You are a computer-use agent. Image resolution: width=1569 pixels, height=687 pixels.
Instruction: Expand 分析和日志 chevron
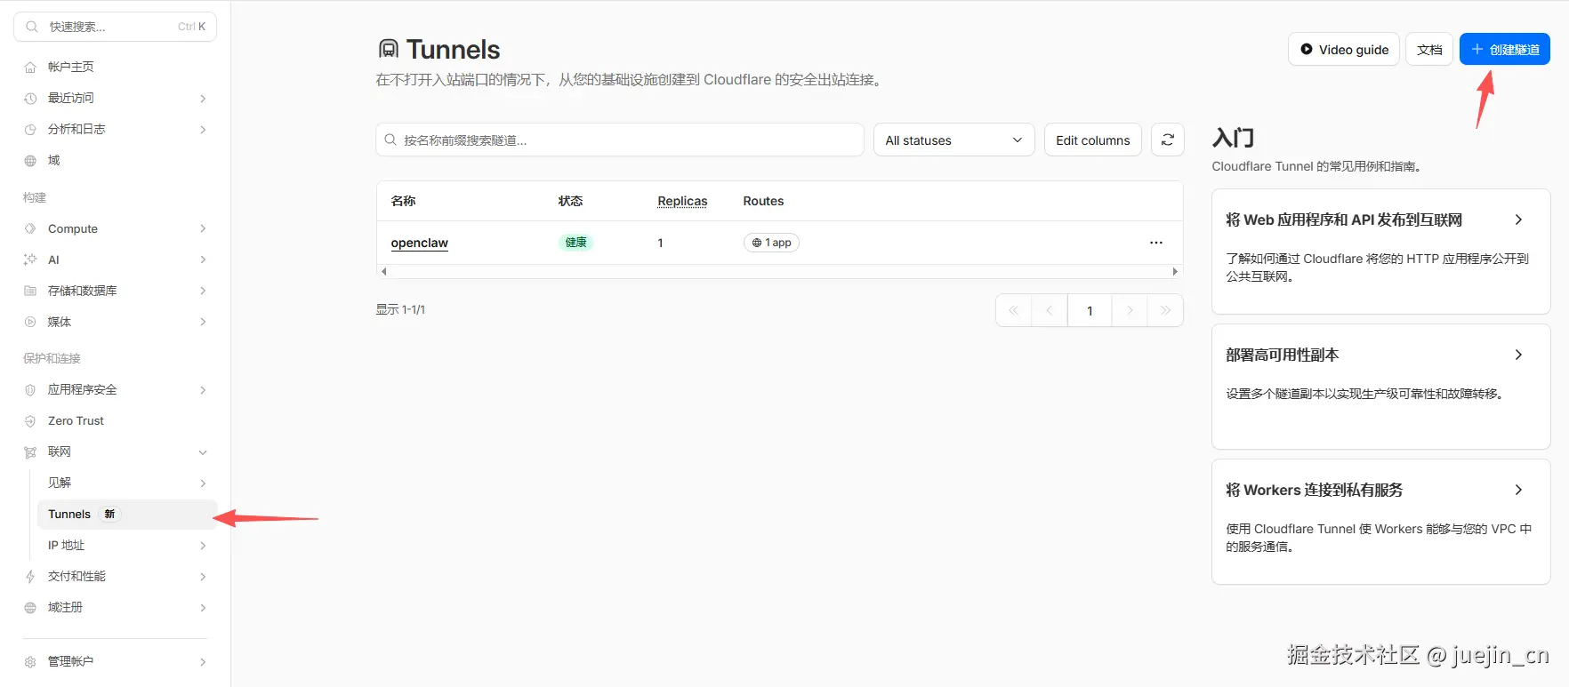[x=203, y=130]
